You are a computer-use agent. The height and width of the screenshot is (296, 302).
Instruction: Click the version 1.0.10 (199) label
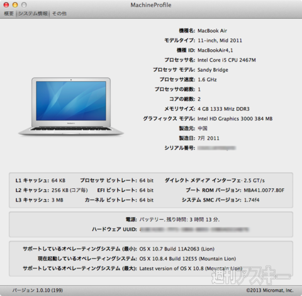tap(38, 290)
